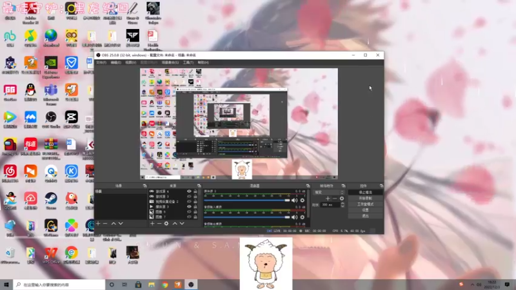
Task: Select the 视频采集设备 2 source row
Action: click(174, 202)
